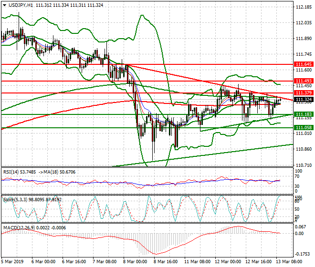The image size is (315, 267).
Task: Click the 111.890 price scale value
Action: point(304,39)
